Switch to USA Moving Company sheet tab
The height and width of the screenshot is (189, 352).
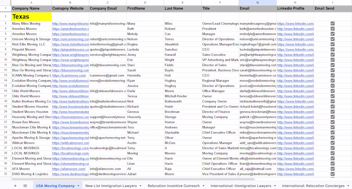coord(55,186)
